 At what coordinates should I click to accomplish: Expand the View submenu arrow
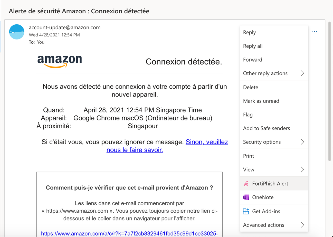click(302, 169)
